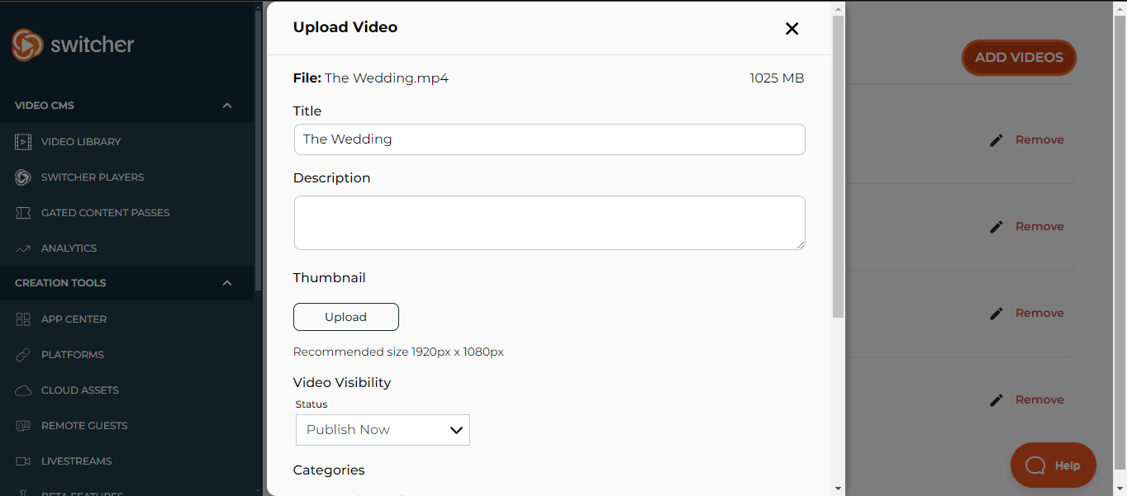Click the Platforms link icon

click(23, 355)
